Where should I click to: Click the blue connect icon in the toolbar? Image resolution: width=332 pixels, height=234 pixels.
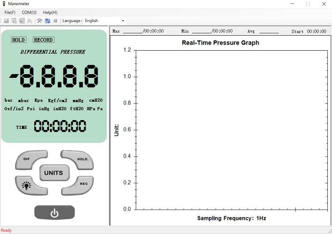pos(47,21)
